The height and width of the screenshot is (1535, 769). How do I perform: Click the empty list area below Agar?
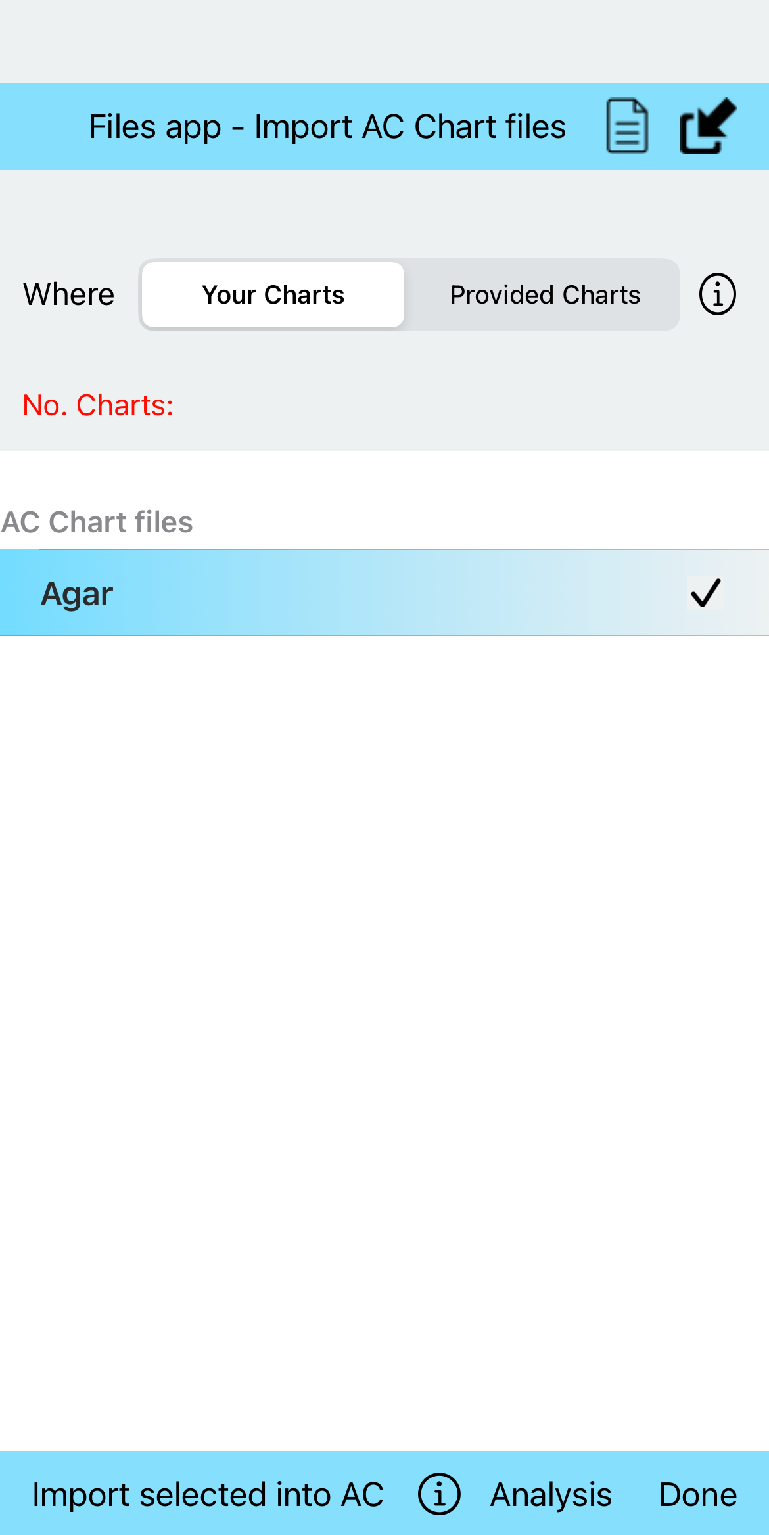point(384,986)
